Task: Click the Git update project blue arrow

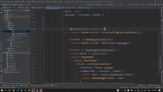Action: [143, 5]
